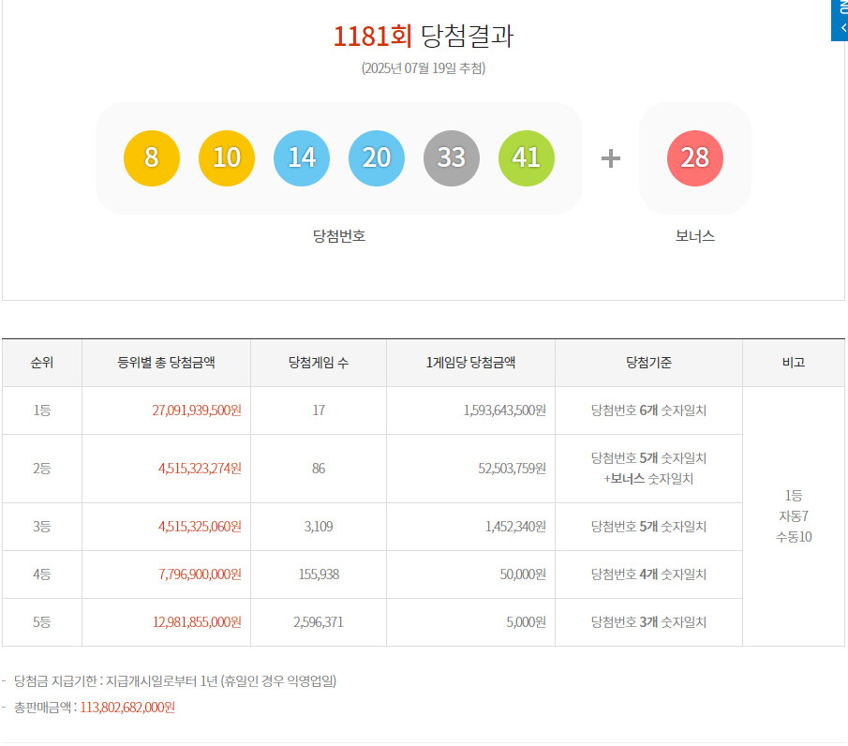
Task: Click the yellow number 8 ball
Action: tap(152, 158)
